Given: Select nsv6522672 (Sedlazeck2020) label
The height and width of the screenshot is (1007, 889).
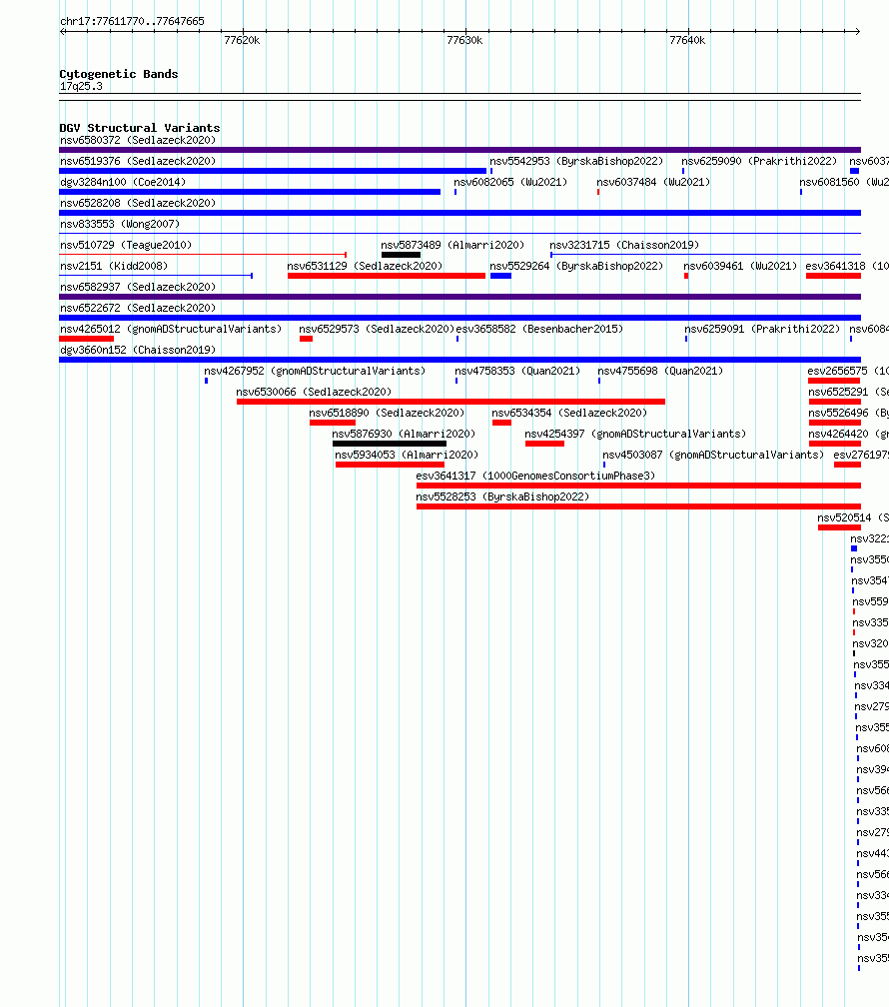Looking at the screenshot, I should [138, 309].
